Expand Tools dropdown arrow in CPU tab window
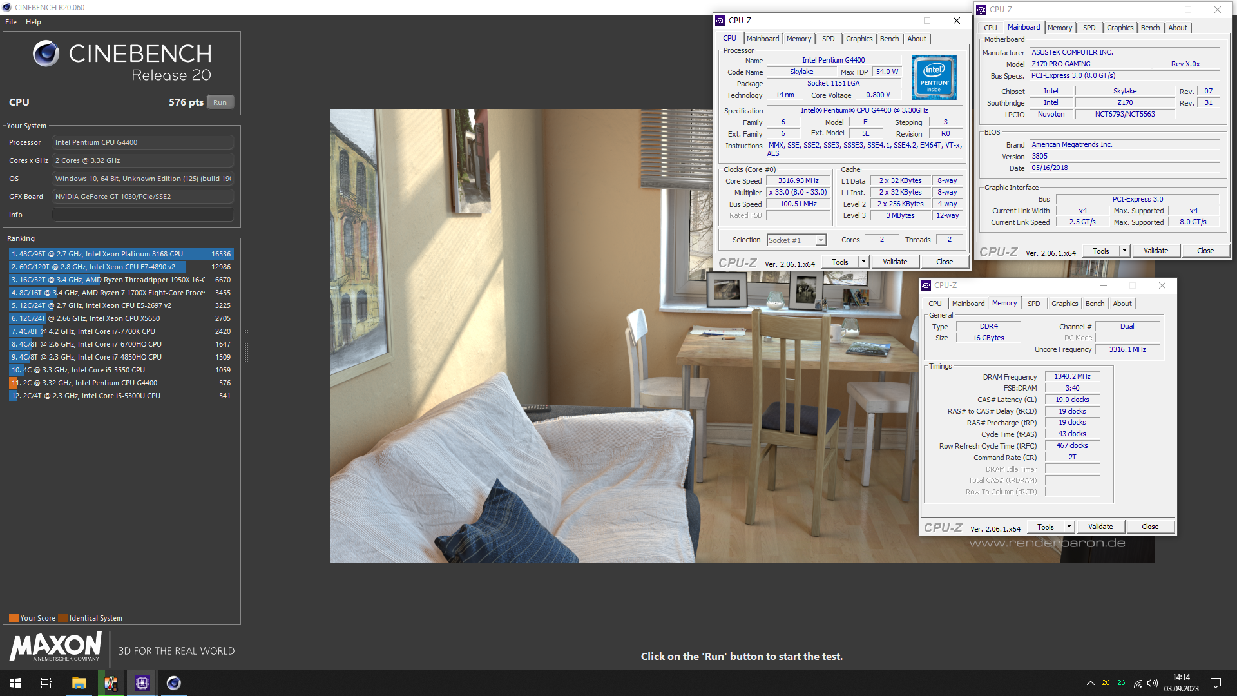The image size is (1237, 696). (864, 262)
